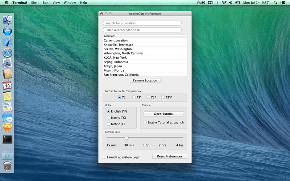
Task: Select Miami, Florida row
Action: 145,70
